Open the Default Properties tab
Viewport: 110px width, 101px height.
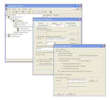[70, 23]
